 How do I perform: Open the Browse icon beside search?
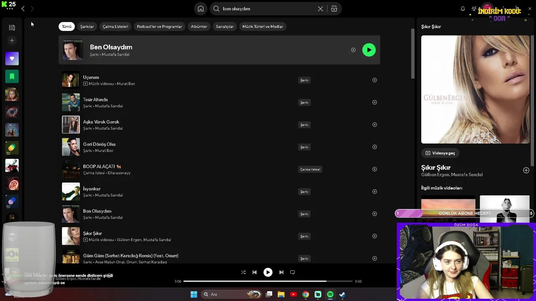tap(334, 9)
